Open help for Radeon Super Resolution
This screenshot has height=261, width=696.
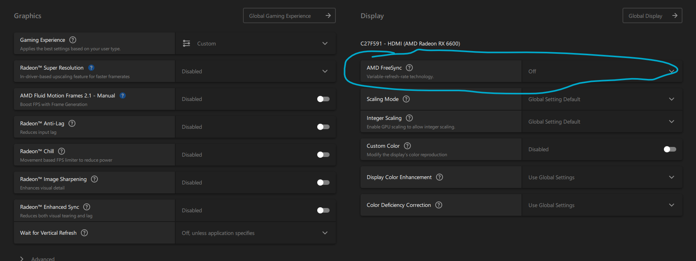(91, 68)
